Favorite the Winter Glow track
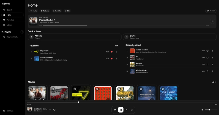This screenshot has height=115, width=219. coord(208,71)
